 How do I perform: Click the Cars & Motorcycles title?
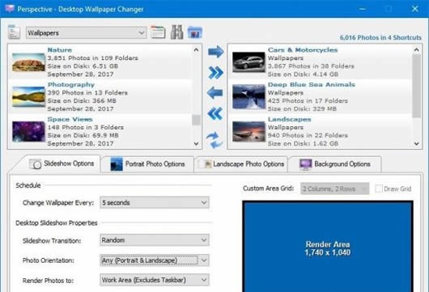303,50
